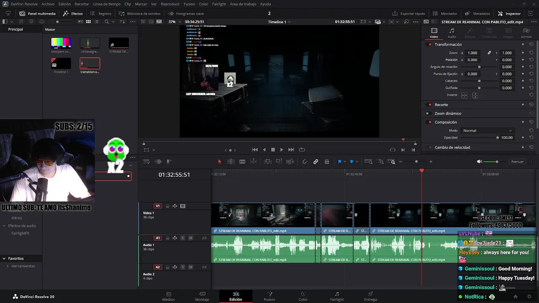Click the Zoom X value field
This screenshot has height=303, width=539.
tap(472, 53)
